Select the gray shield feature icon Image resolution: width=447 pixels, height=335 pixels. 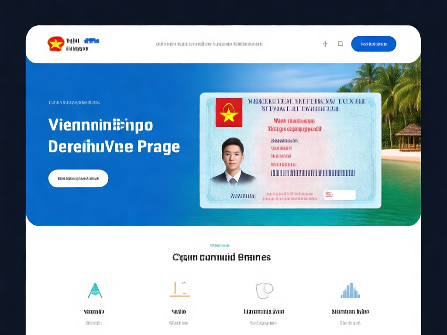[264, 291]
